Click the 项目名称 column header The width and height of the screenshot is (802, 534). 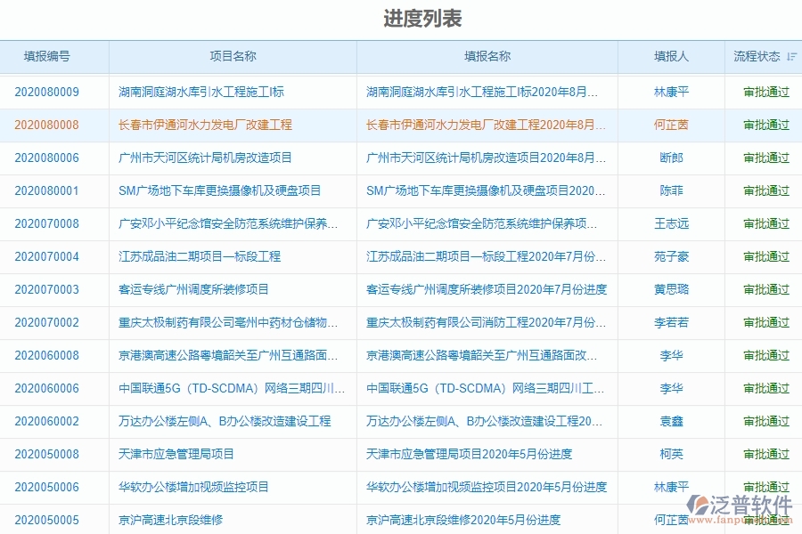227,56
